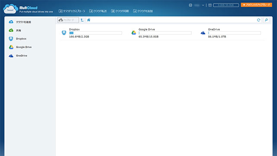Click the Google Drive label in main pane
Image resolution: width=277 pixels, height=156 pixels.
coord(147,29)
